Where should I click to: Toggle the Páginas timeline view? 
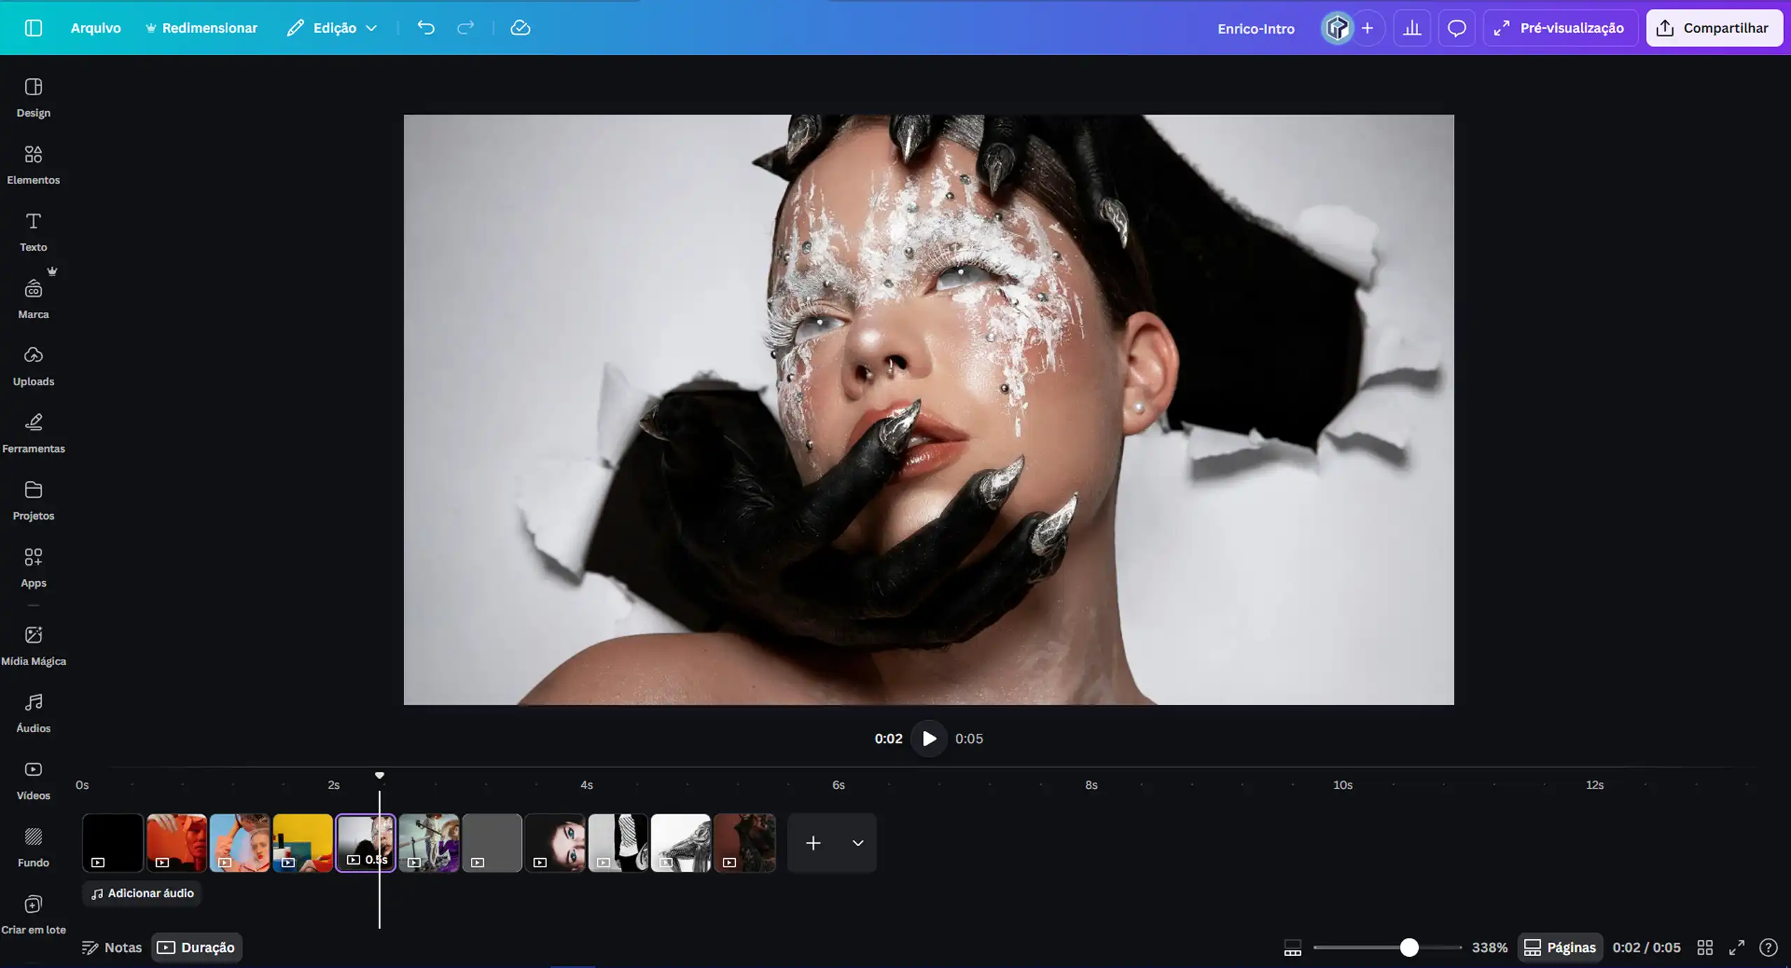click(1559, 947)
